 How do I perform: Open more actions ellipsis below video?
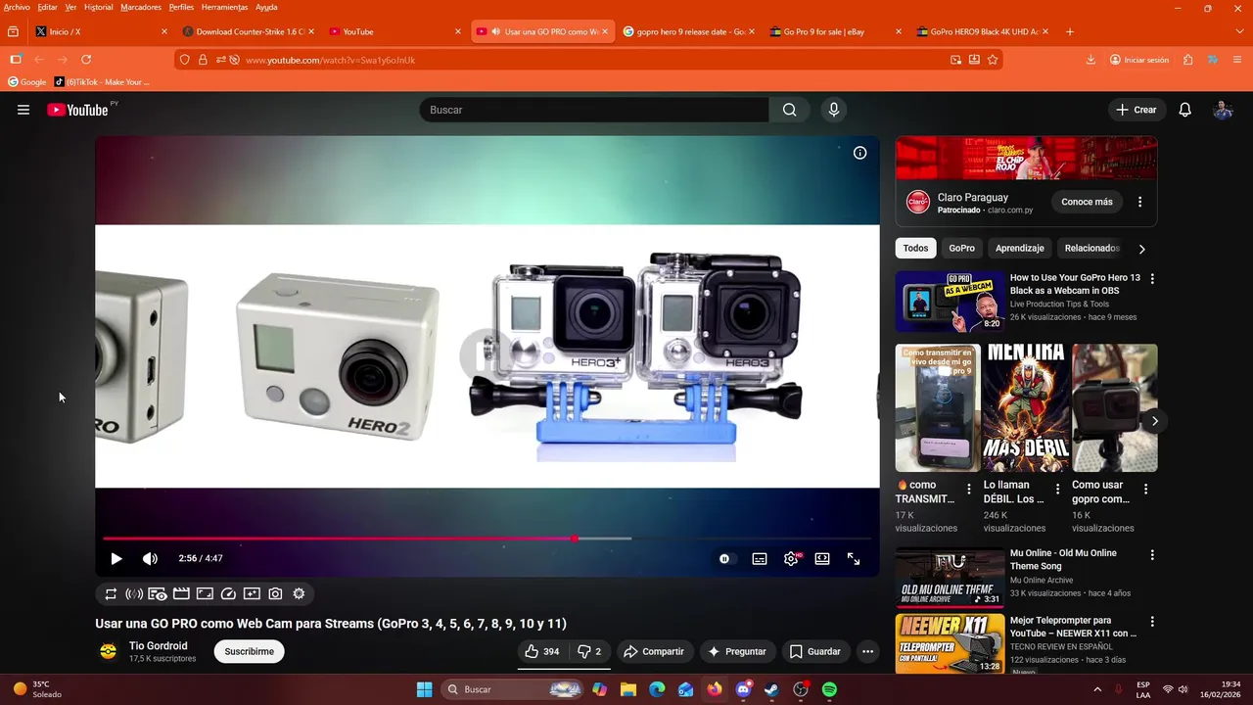point(867,651)
